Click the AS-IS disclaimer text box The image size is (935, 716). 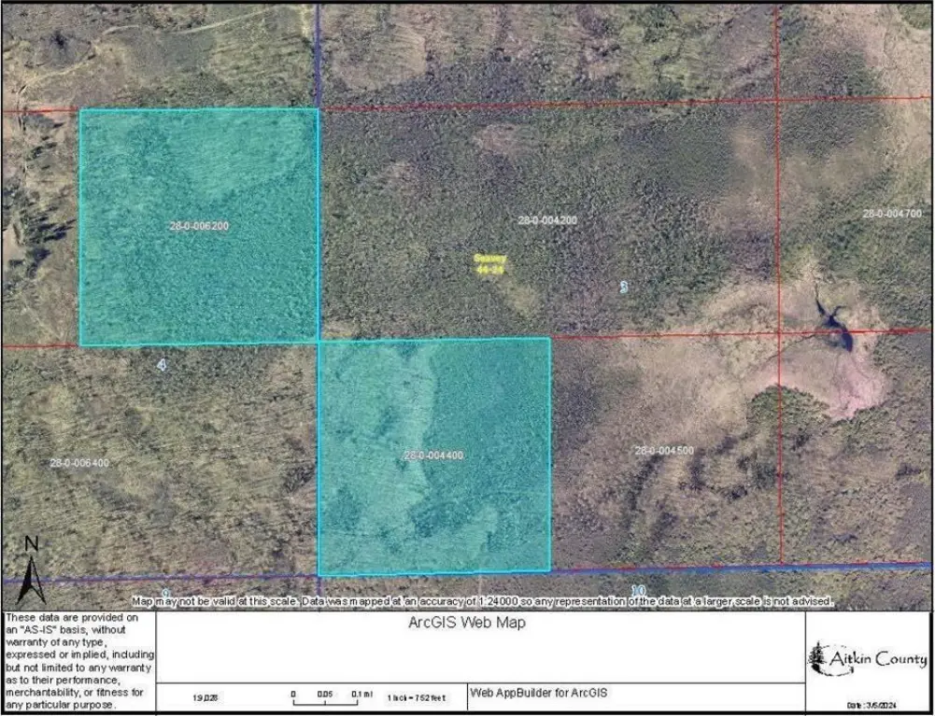pyautogui.click(x=78, y=661)
